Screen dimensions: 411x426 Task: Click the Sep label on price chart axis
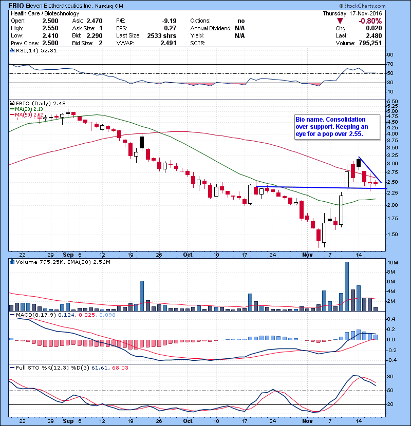[68, 255]
